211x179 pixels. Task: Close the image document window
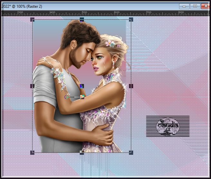pos(206,6)
